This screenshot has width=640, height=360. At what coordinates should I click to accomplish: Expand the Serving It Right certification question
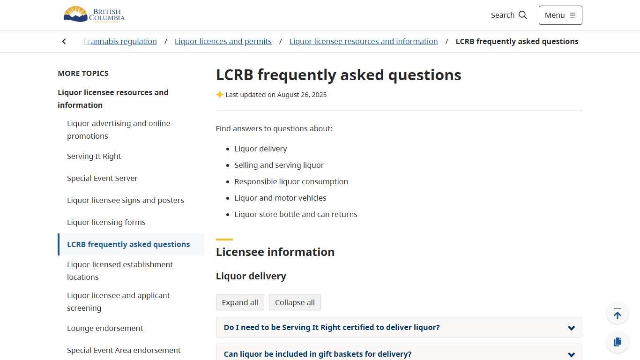coord(399,327)
